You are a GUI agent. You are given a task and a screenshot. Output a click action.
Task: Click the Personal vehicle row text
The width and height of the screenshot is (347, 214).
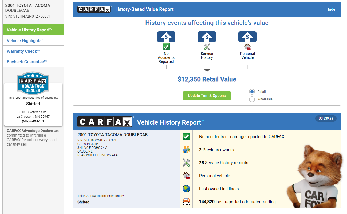[x=215, y=176]
